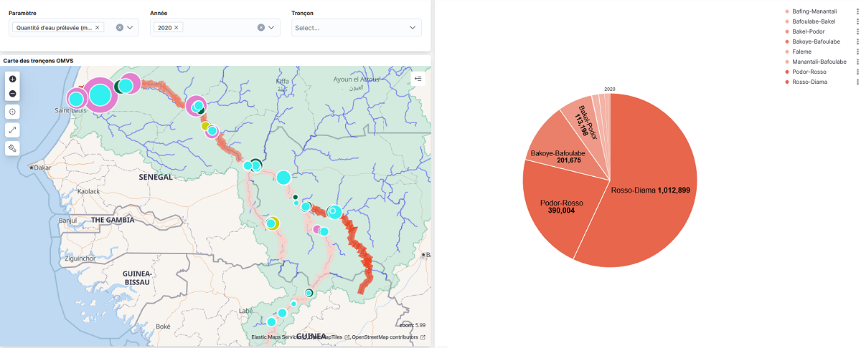Select Bakel-Podor legend entry
Image resolution: width=861 pixels, height=348 pixels.
tap(809, 32)
